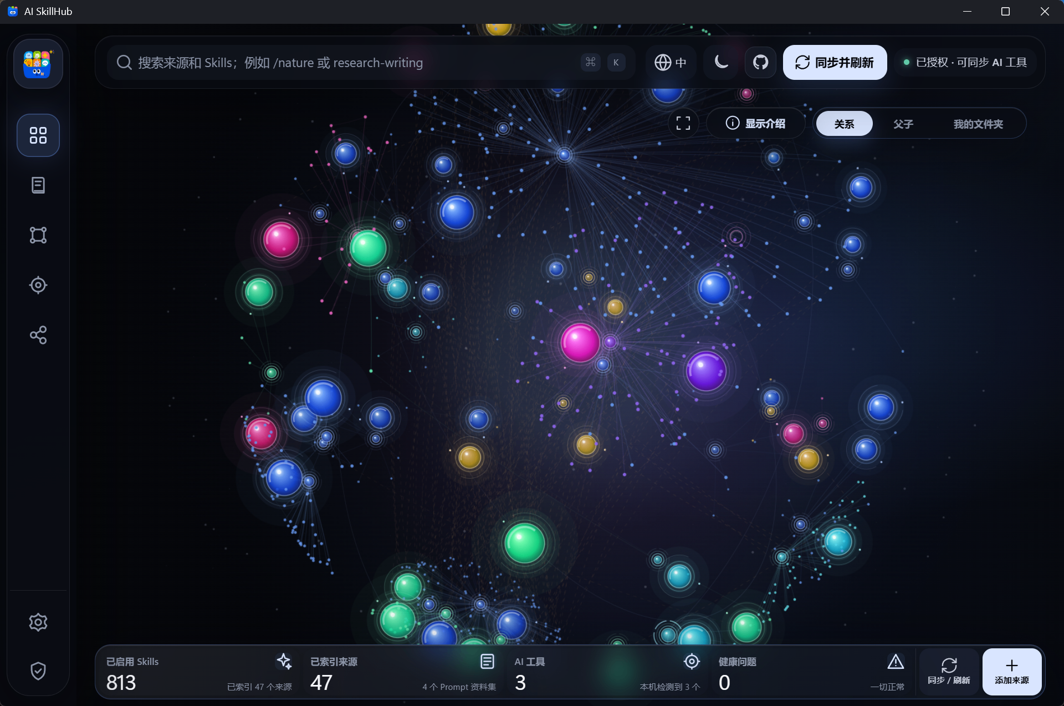Open the target detection sidebar icon
1064x706 pixels.
[38, 285]
